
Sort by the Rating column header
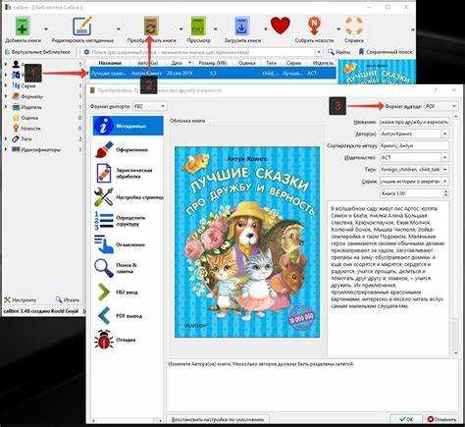(x=246, y=63)
